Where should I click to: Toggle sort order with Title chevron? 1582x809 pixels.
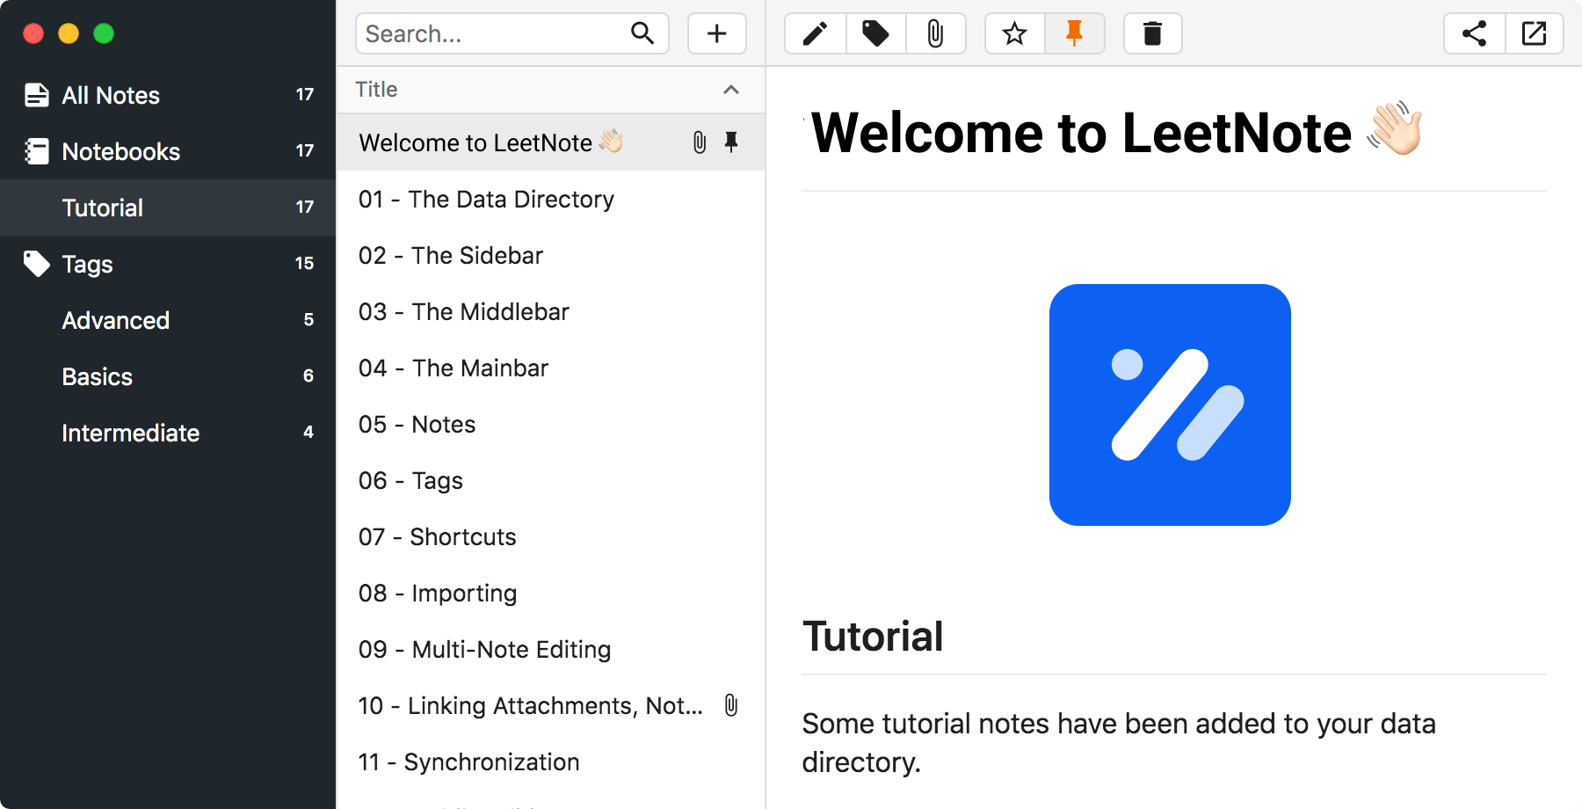(x=730, y=90)
